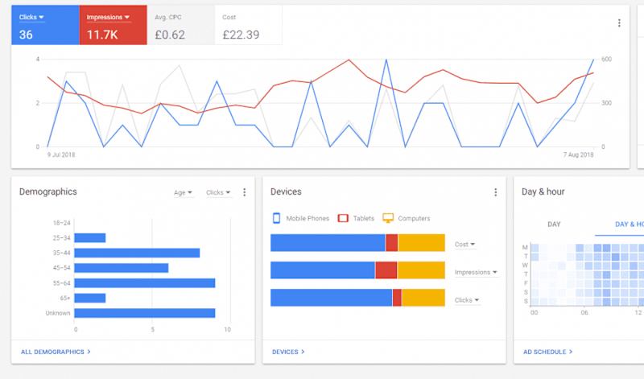The width and height of the screenshot is (644, 379).
Task: Click the Tablets legend icon
Action: point(343,218)
